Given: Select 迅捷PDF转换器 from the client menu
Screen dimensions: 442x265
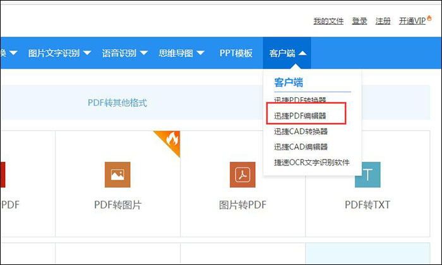Looking at the screenshot, I should pyautogui.click(x=300, y=100).
